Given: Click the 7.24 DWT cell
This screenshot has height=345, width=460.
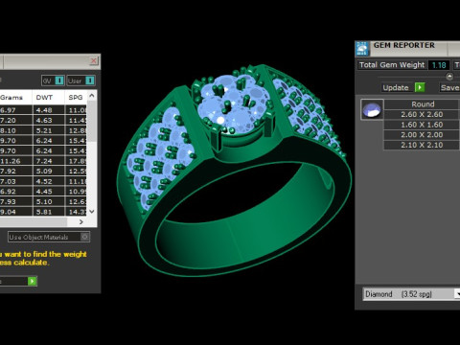Looking at the screenshot, I should 49,161.
